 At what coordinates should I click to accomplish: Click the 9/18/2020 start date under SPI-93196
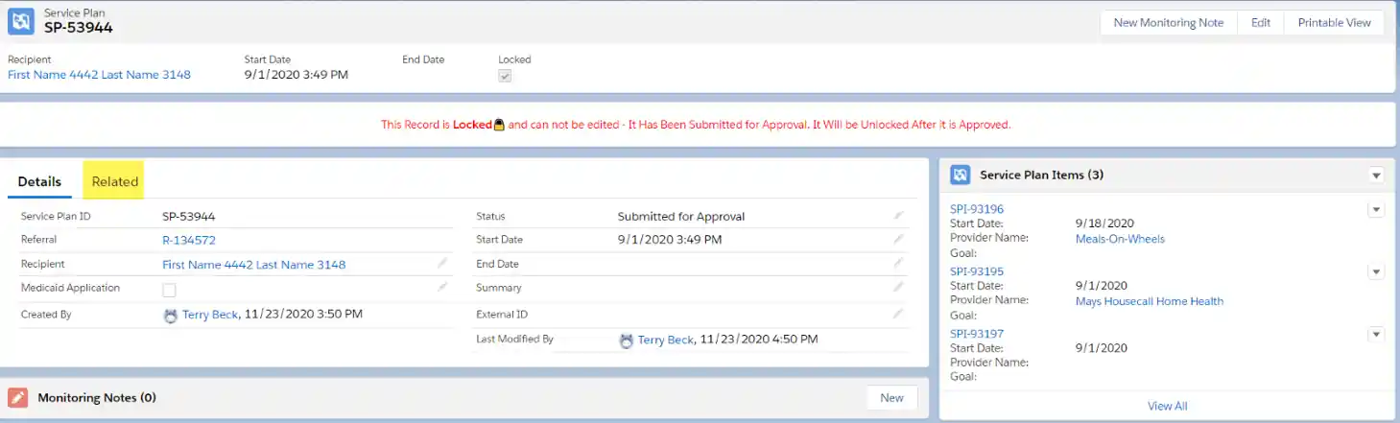click(x=1104, y=223)
